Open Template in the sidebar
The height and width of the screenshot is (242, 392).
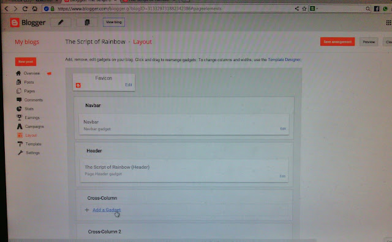(33, 144)
